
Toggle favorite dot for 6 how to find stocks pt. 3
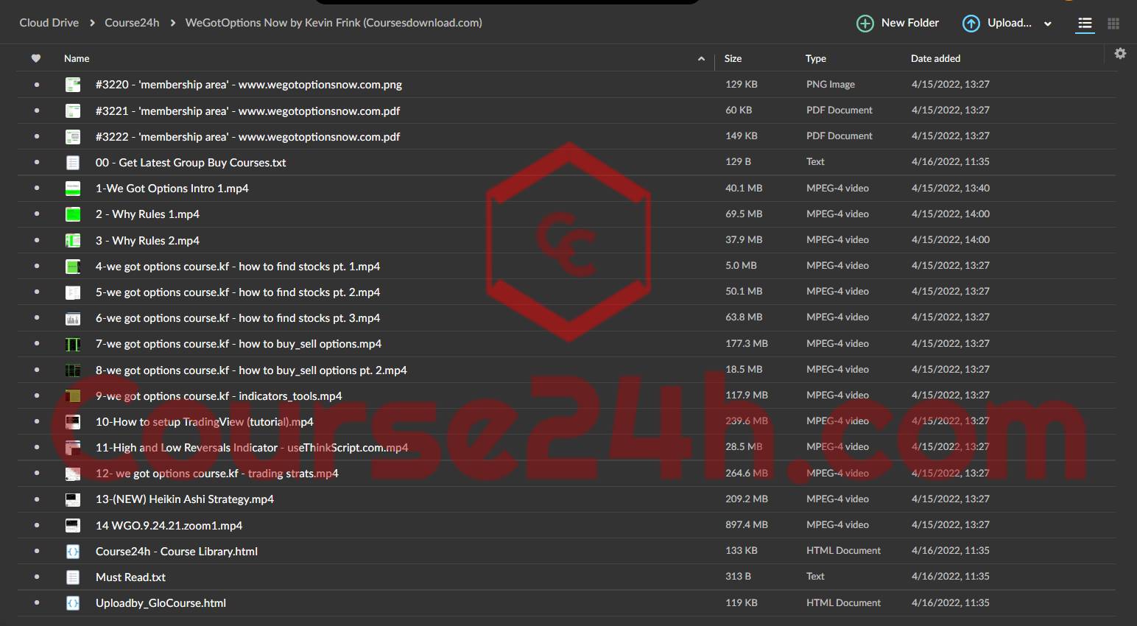pos(37,318)
